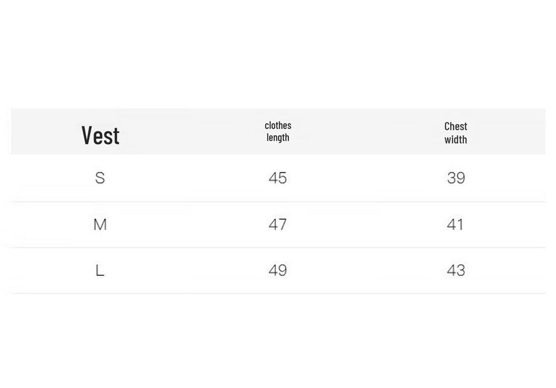Screen dimensions: 556x388
Task: Click the size S row label
Action: pyautogui.click(x=100, y=178)
